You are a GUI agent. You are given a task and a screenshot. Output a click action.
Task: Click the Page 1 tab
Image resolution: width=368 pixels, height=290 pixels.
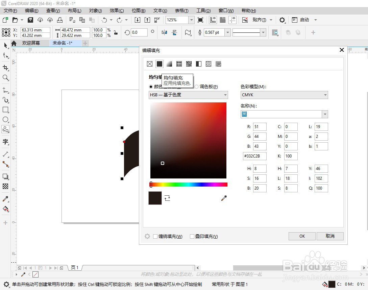click(x=75, y=268)
